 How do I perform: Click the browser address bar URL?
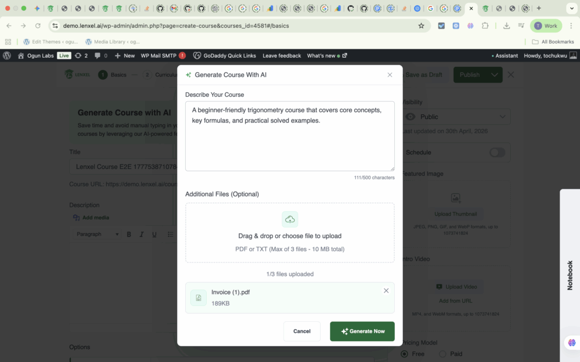(x=176, y=26)
